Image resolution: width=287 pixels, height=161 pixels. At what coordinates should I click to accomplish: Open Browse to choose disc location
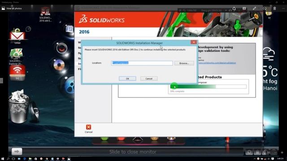(x=184, y=63)
